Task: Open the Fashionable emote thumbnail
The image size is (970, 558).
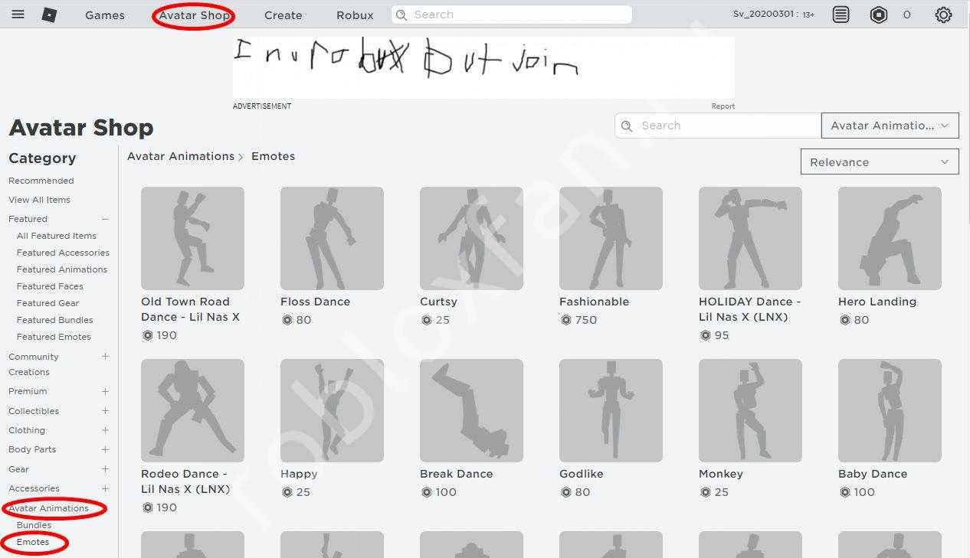Action: coord(611,238)
